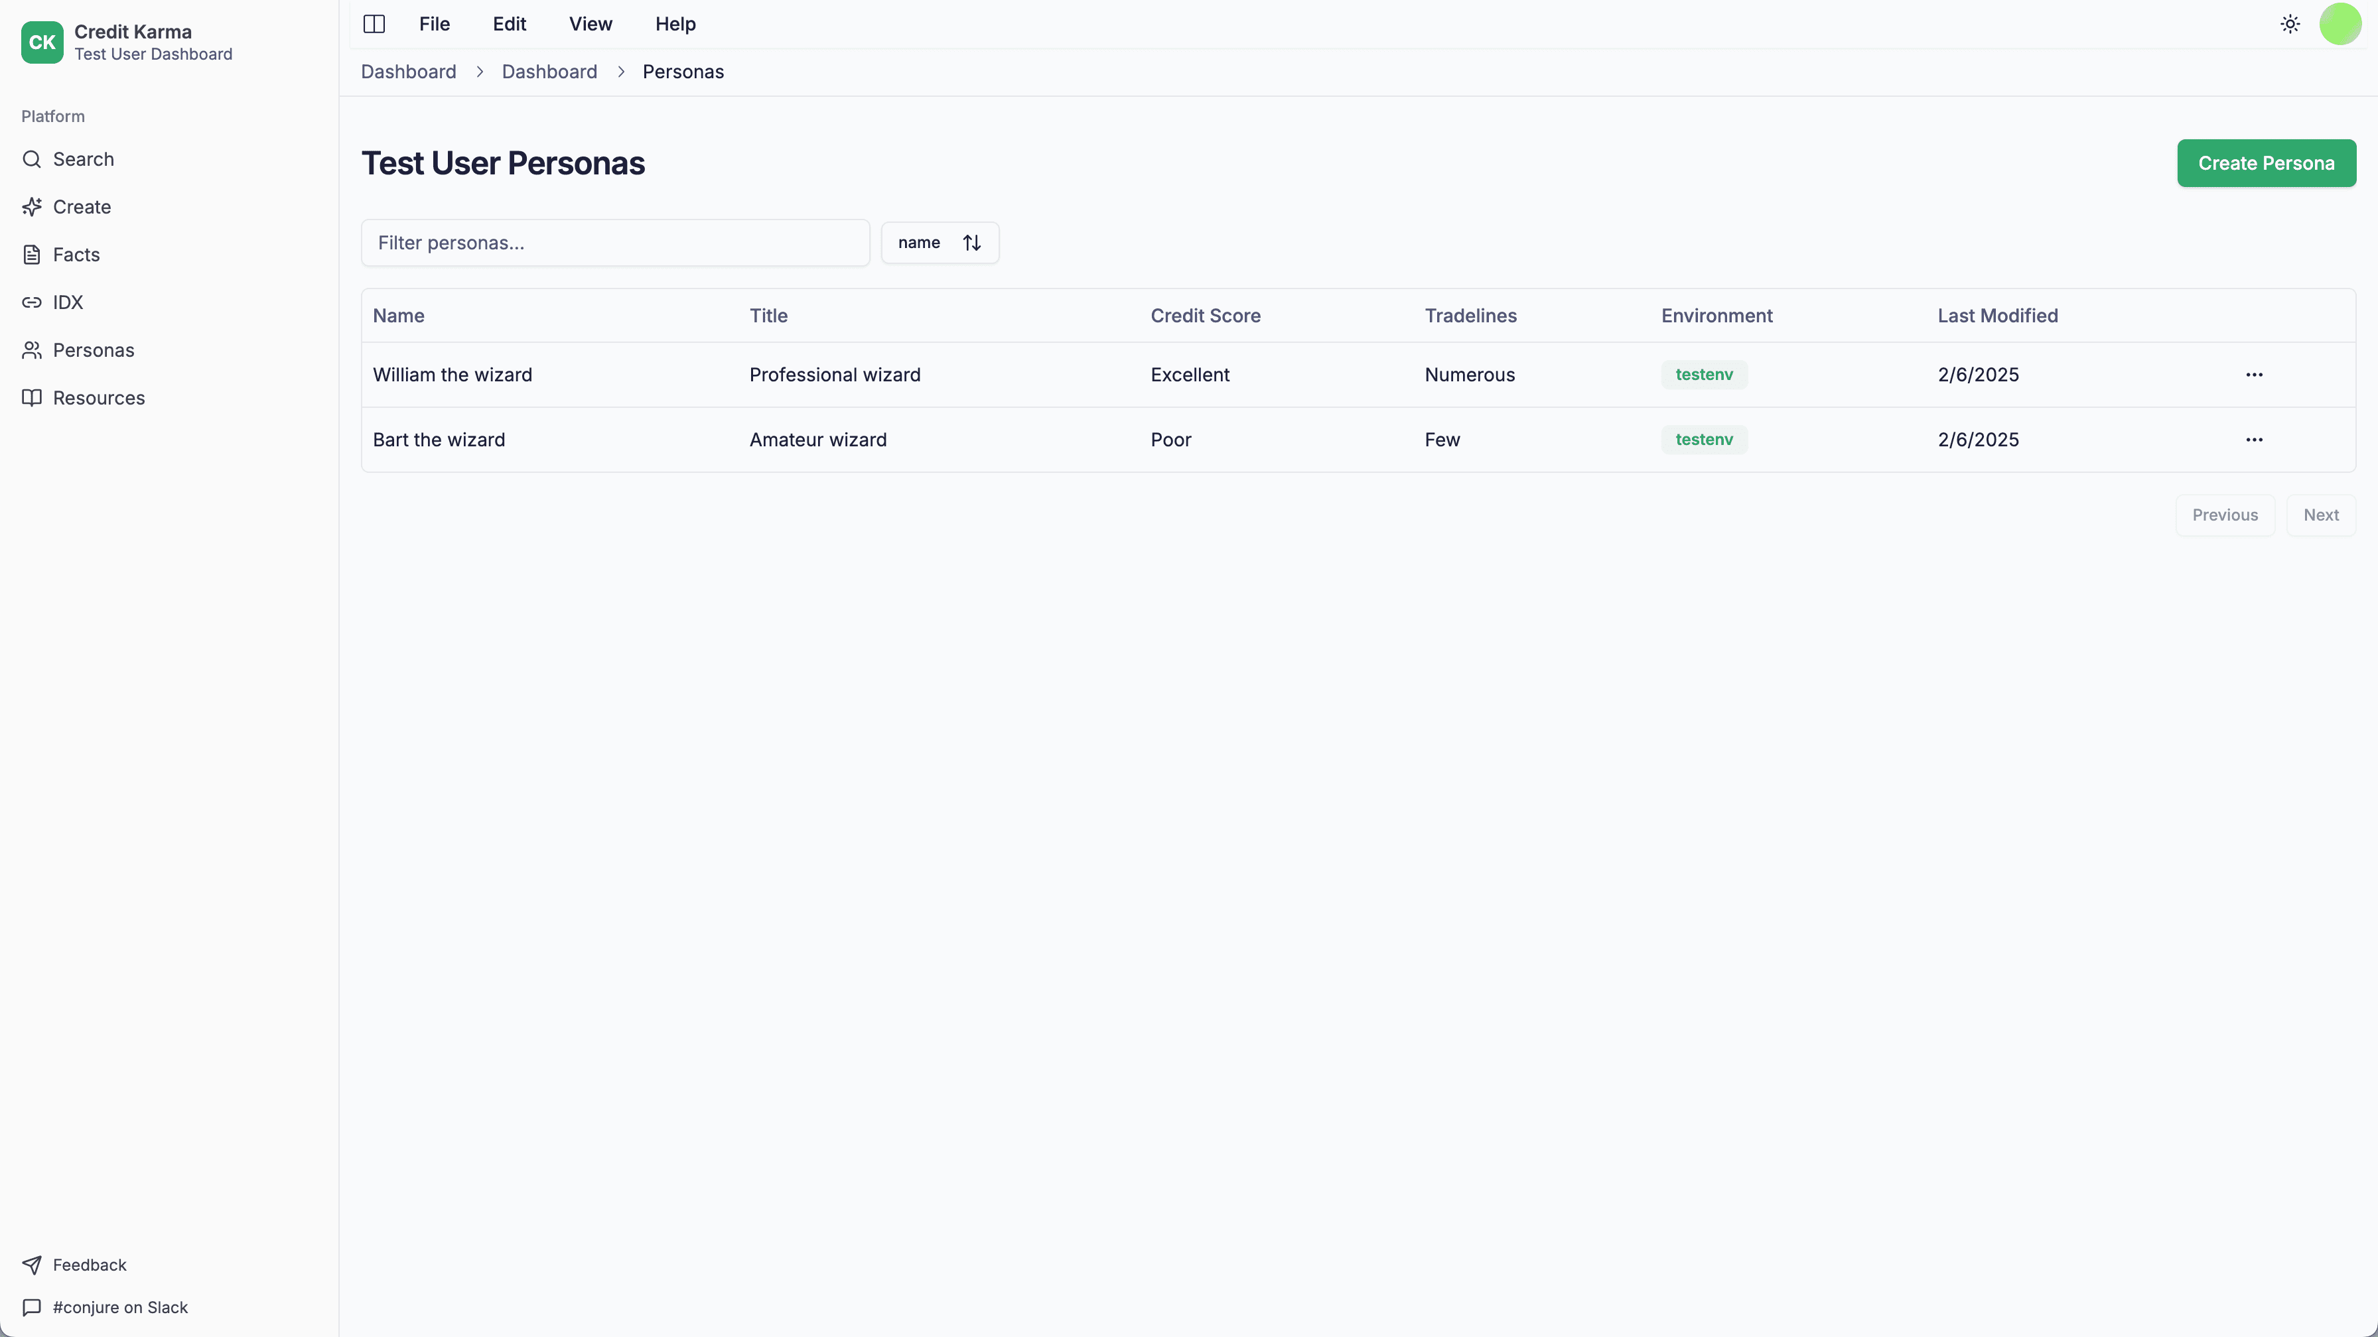Click the profile avatar circle

2340,24
